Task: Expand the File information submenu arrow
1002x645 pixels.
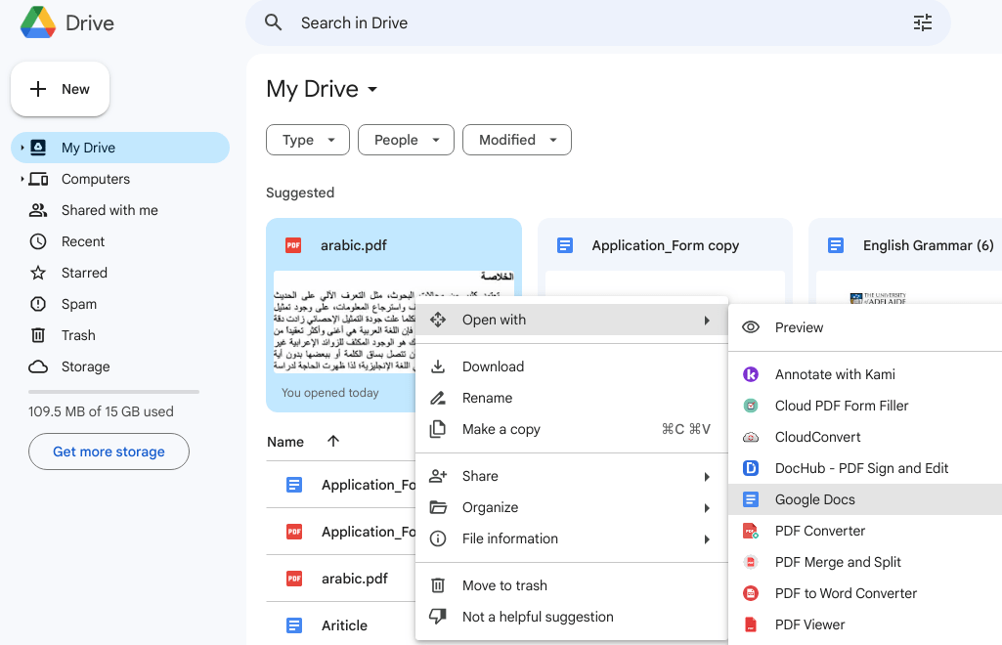Action: click(x=707, y=539)
